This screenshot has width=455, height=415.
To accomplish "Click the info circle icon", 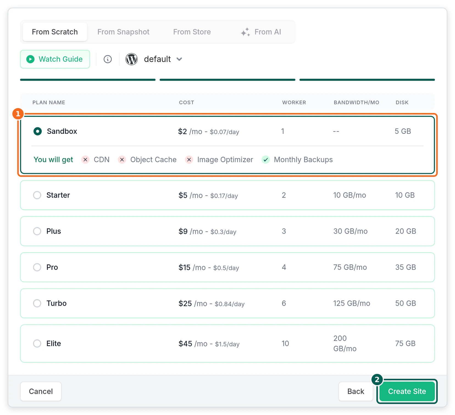I will [x=108, y=59].
